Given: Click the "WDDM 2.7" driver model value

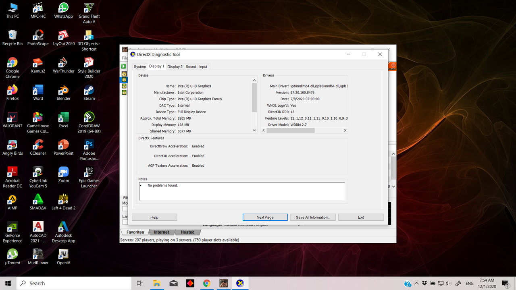Looking at the screenshot, I should point(298,125).
